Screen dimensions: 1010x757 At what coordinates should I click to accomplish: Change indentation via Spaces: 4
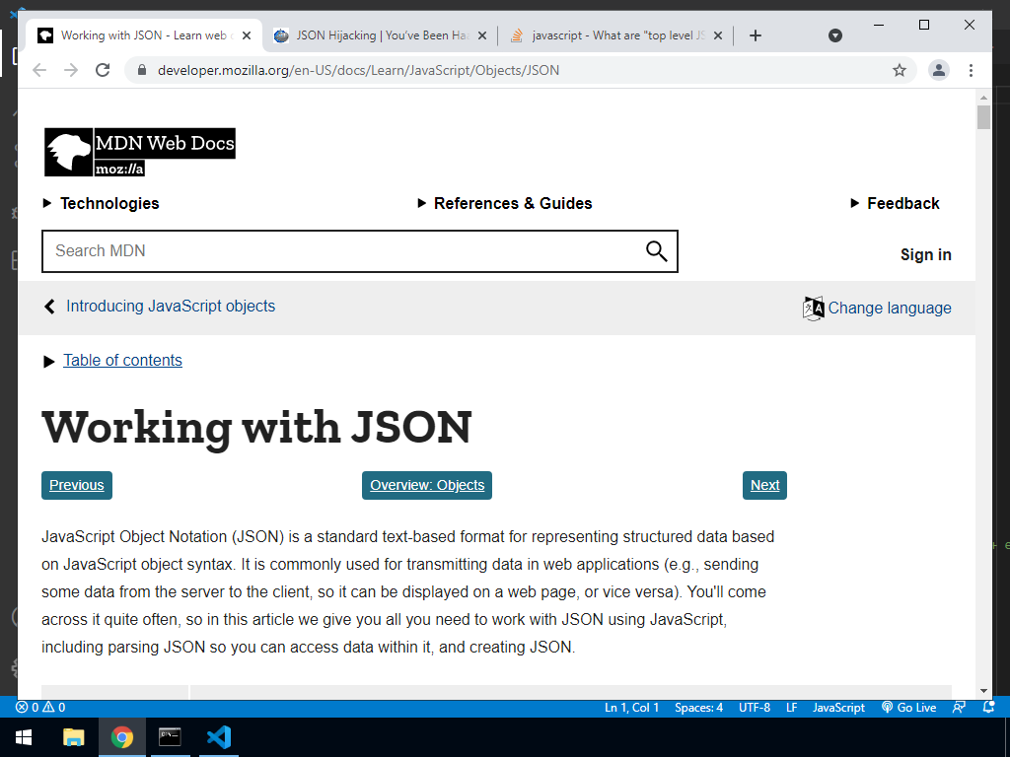pyautogui.click(x=698, y=708)
